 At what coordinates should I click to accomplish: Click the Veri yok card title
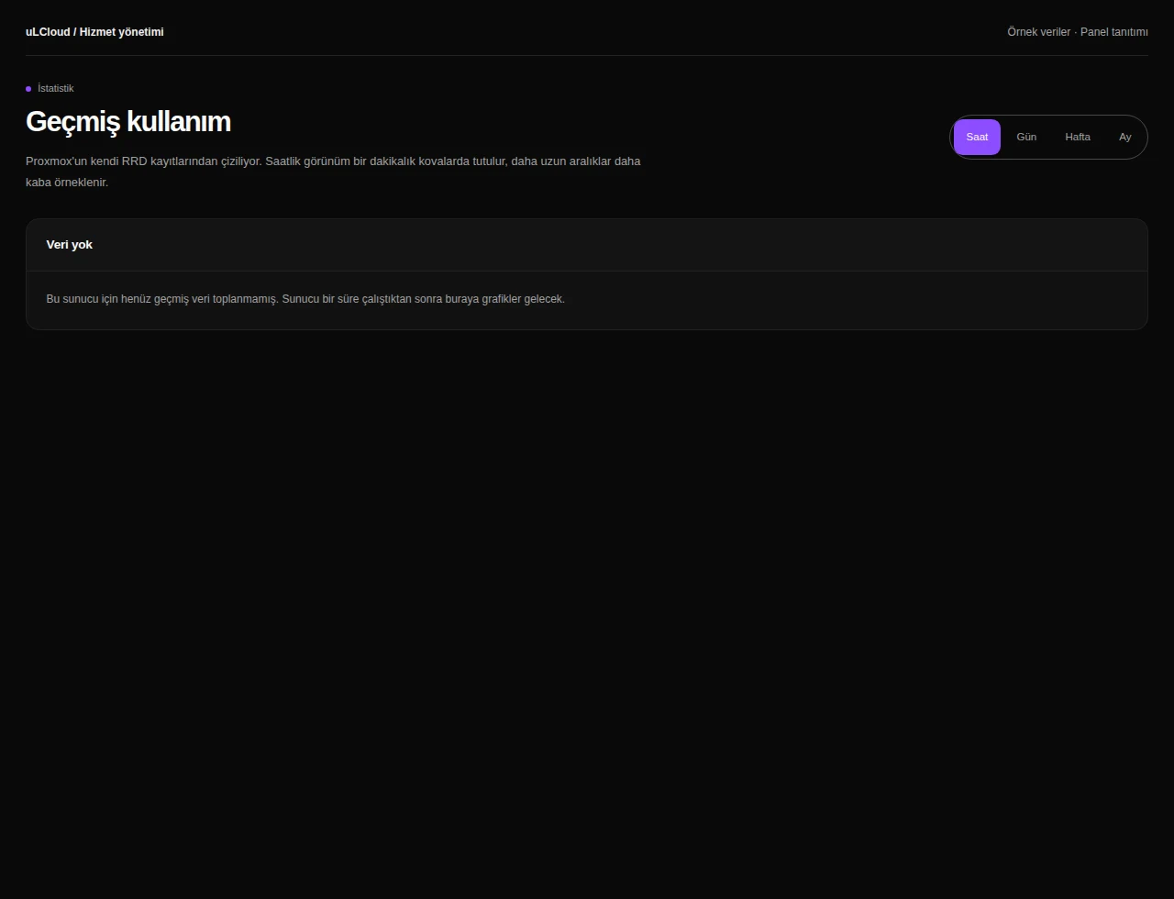coord(70,245)
